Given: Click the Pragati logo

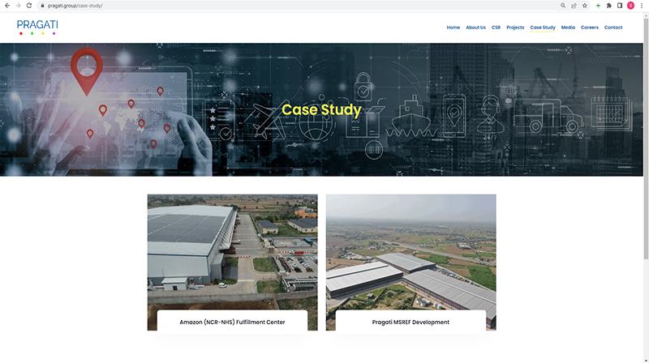Looking at the screenshot, I should (37, 28).
